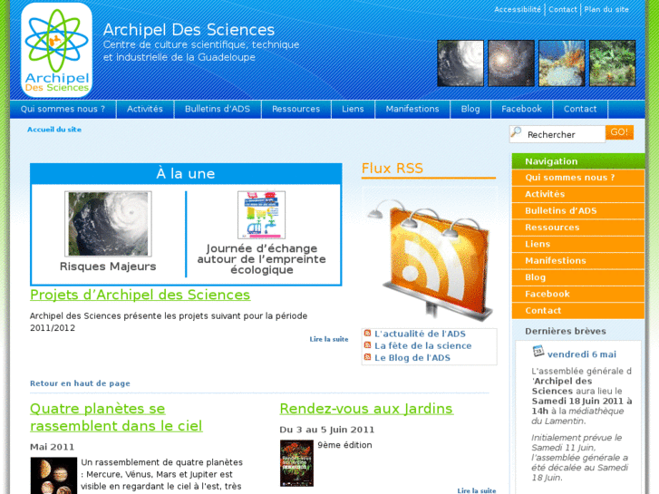Open Liens in the top menu bar
Image resolution: width=659 pixels, height=494 pixels.
(x=353, y=109)
